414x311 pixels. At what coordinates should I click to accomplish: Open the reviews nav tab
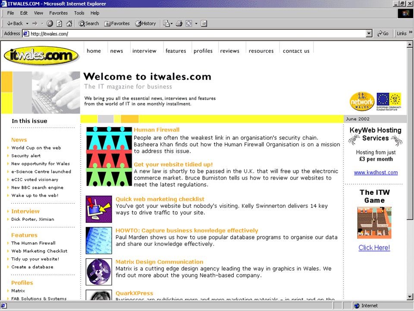230,51
